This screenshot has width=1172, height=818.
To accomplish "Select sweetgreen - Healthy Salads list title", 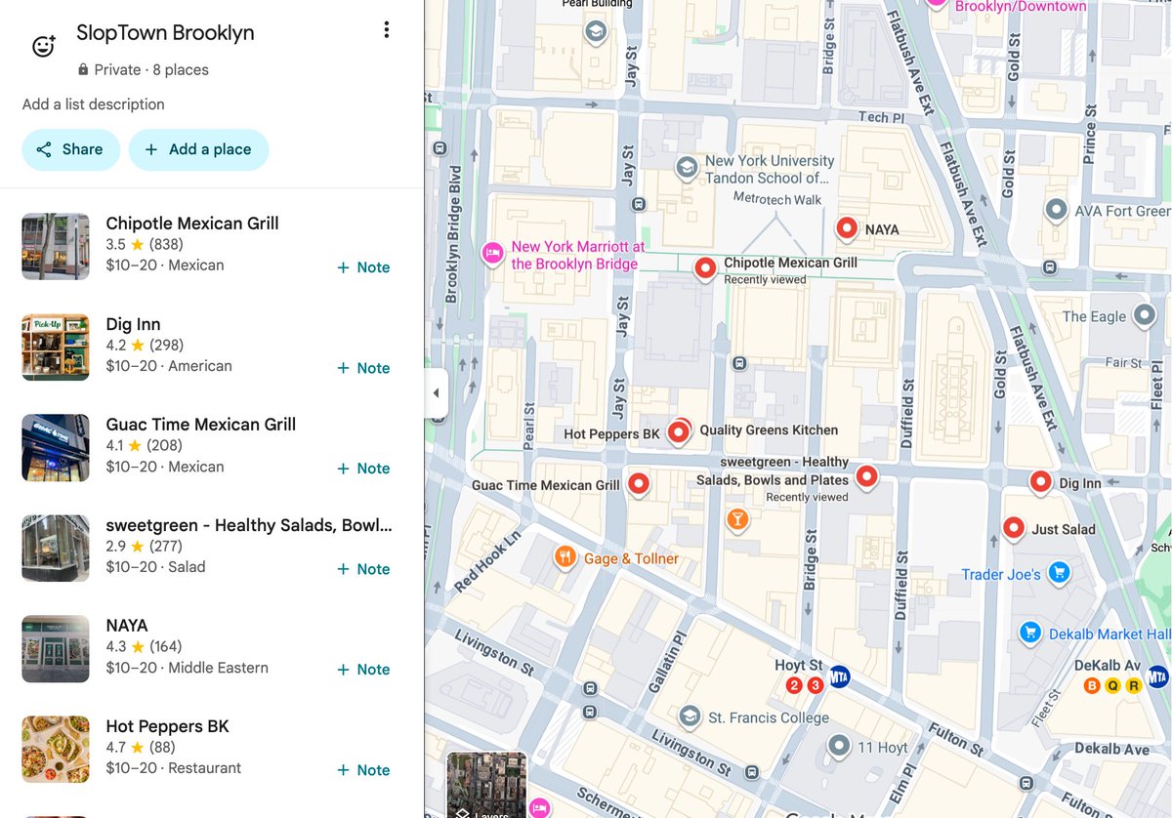I will [x=249, y=525].
